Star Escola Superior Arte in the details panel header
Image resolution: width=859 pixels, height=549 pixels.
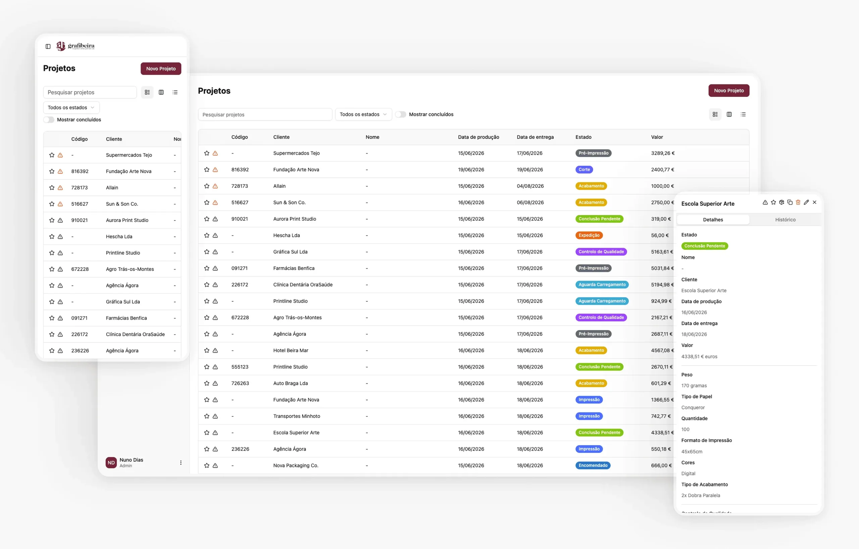click(x=773, y=203)
